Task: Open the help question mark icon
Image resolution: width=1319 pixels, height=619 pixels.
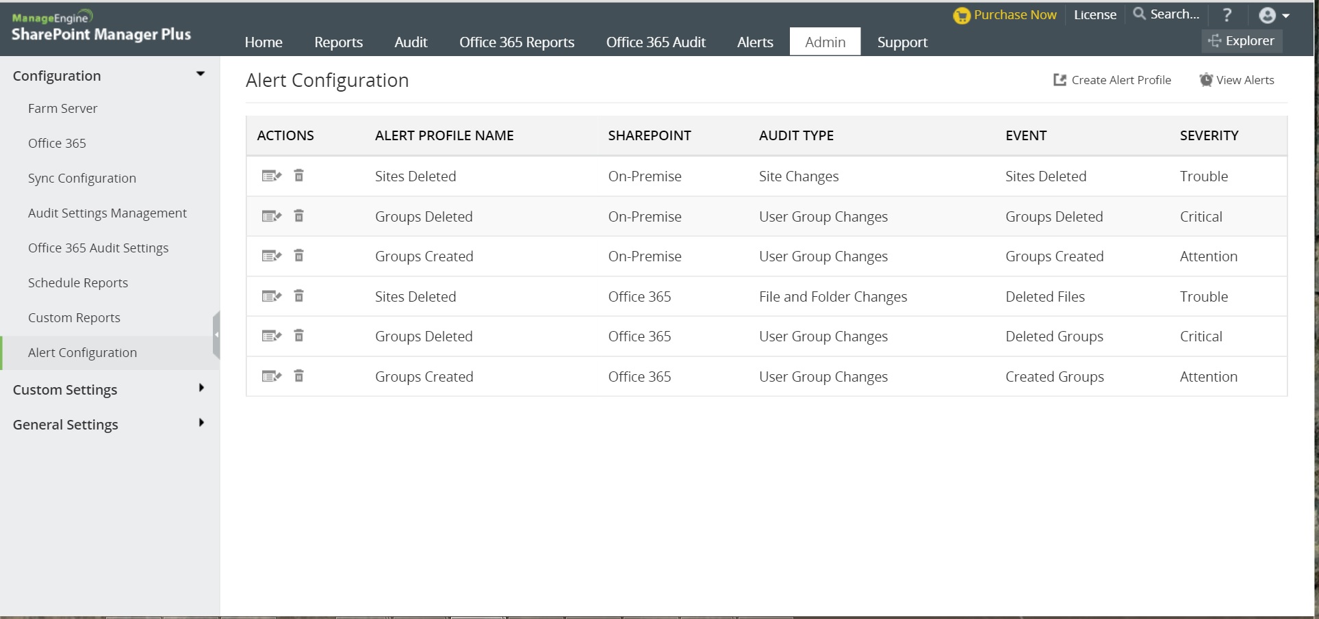Action: (x=1227, y=15)
